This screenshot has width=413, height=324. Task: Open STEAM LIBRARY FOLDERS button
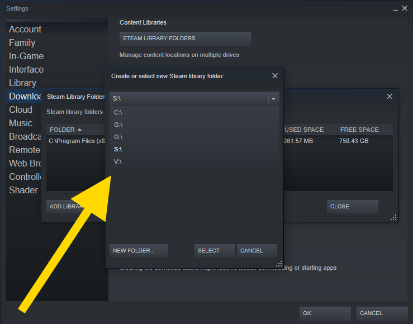[185, 39]
